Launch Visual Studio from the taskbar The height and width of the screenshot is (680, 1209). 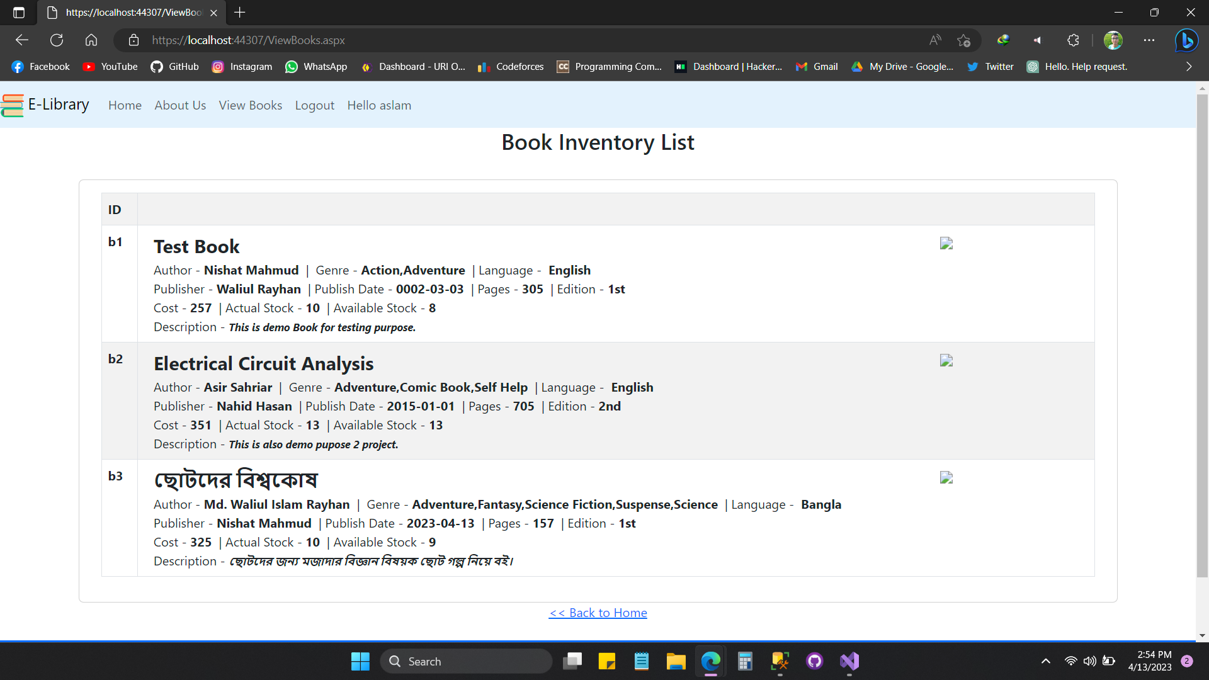pos(849,661)
